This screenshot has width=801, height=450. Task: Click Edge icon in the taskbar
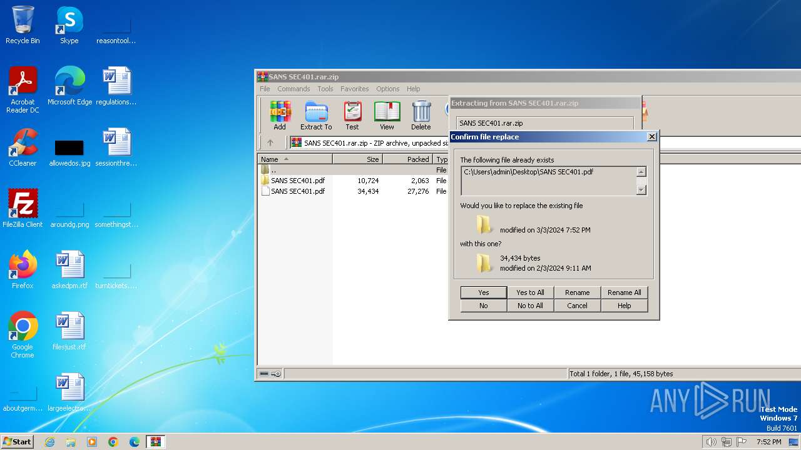pos(135,442)
